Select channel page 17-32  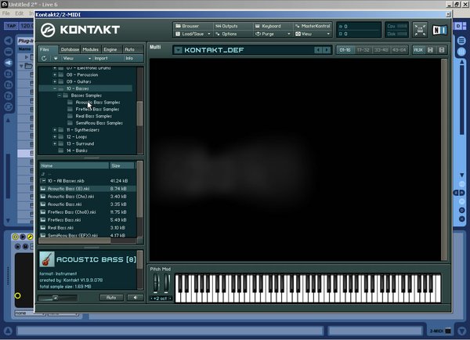tap(363, 50)
